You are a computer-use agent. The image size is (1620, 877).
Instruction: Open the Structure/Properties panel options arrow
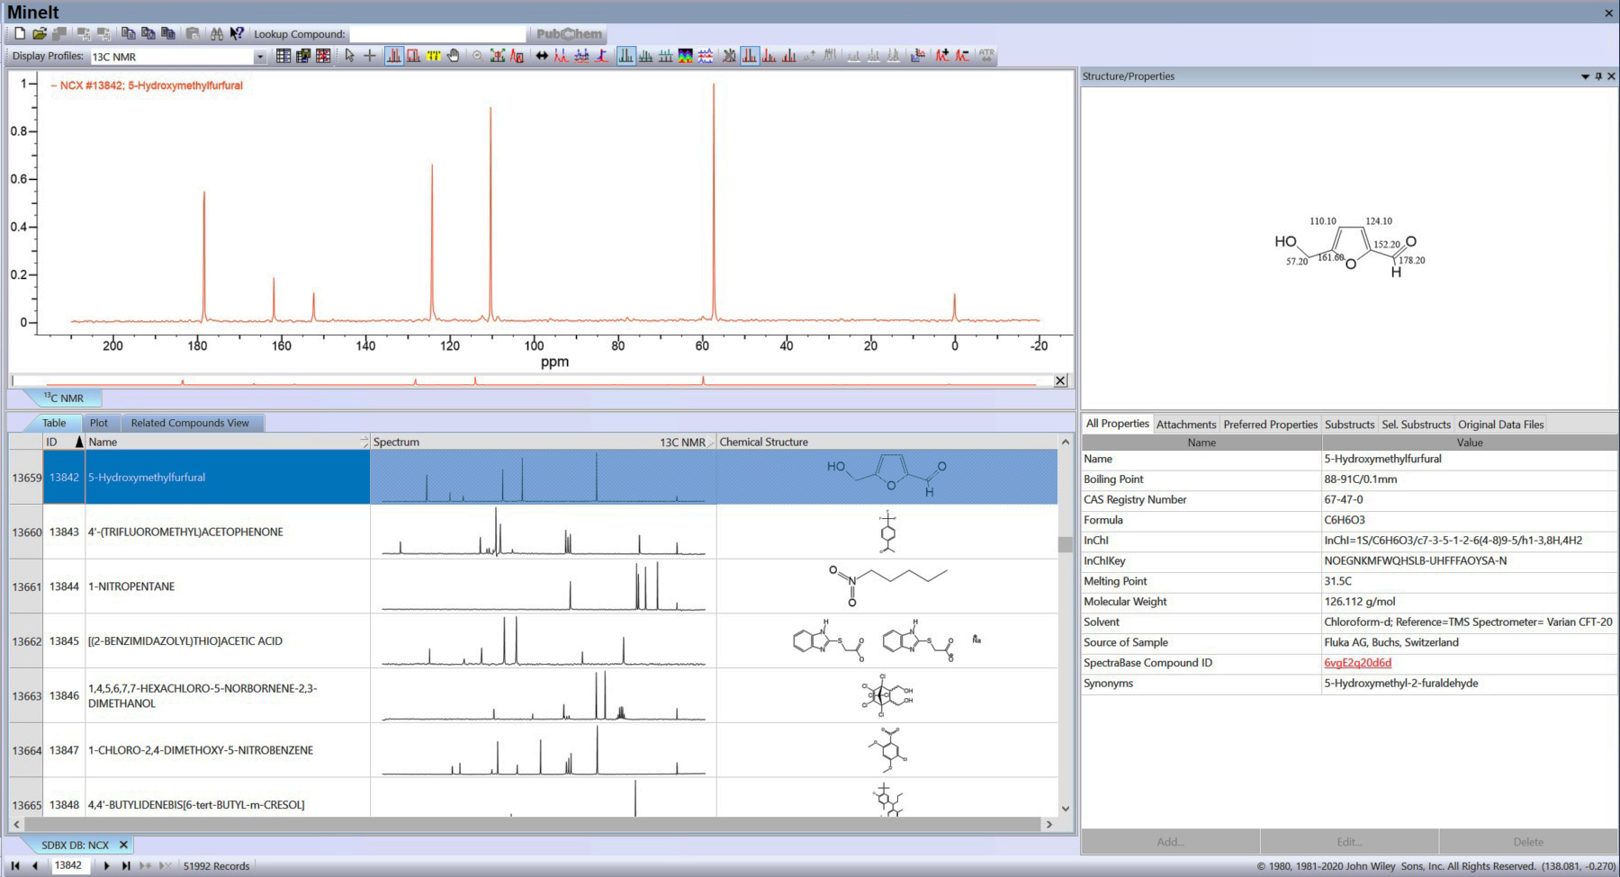(1585, 76)
